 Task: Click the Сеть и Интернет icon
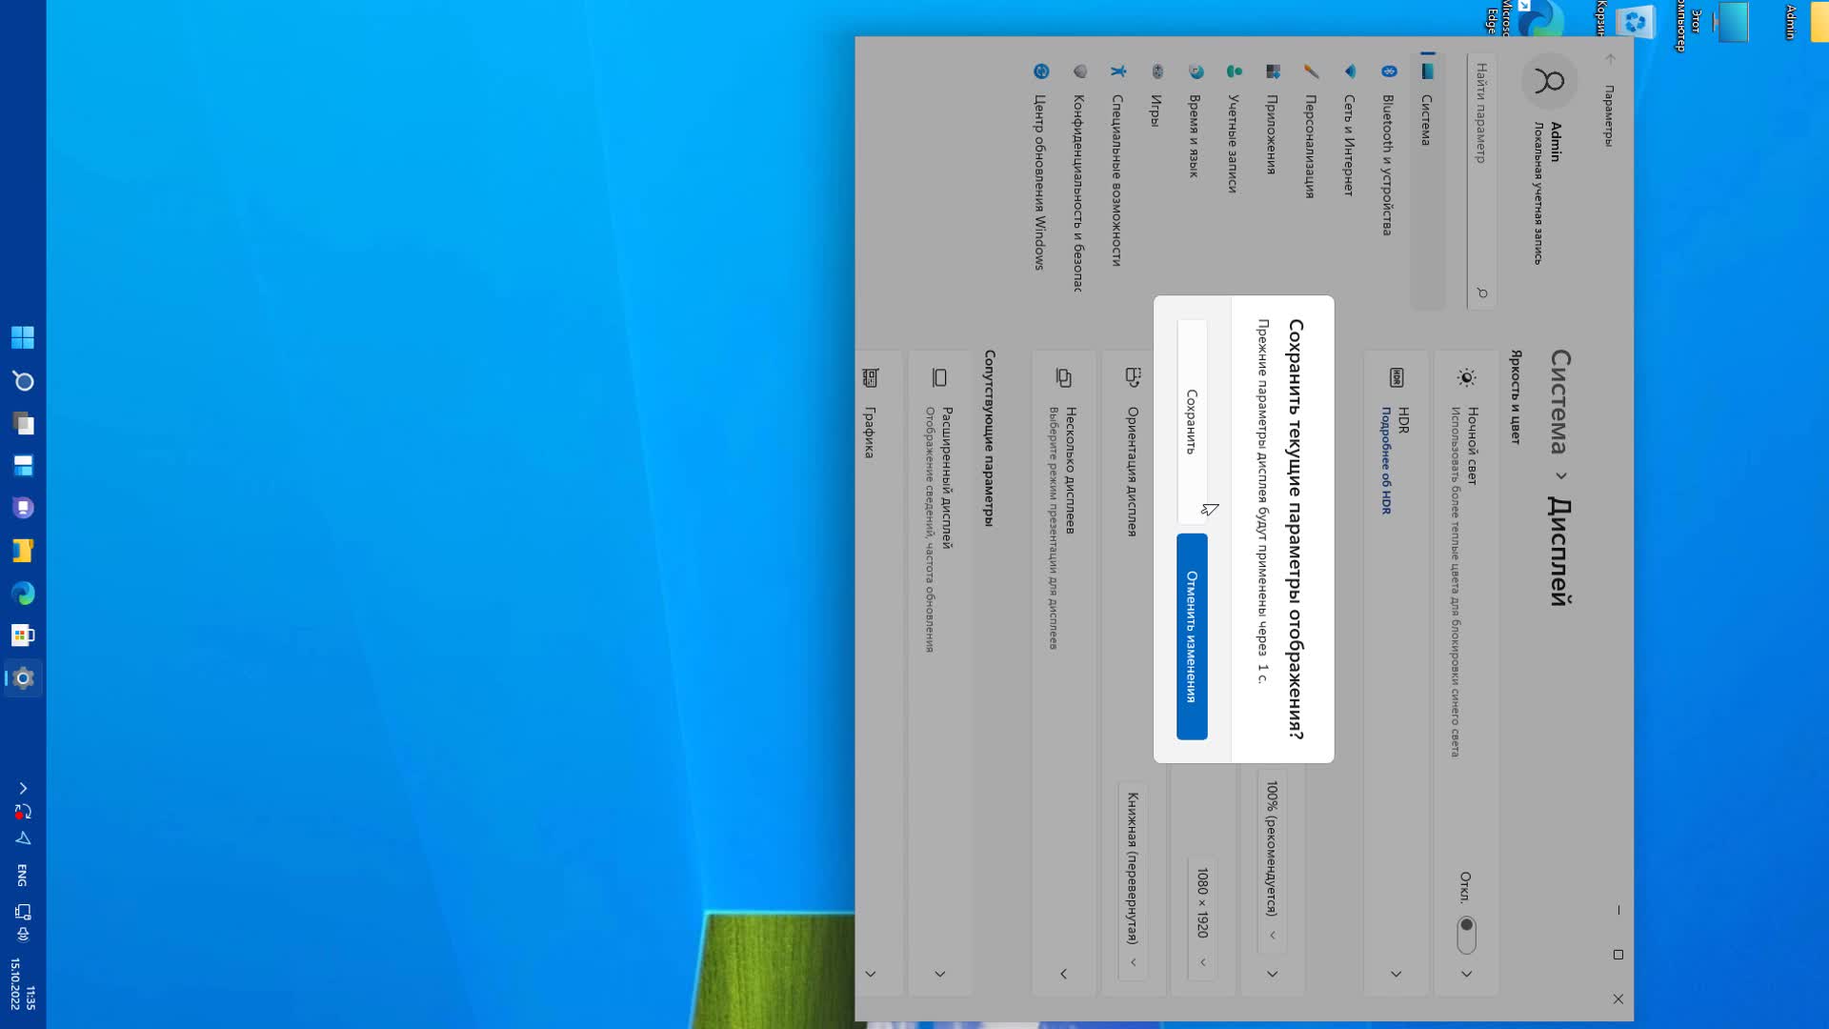pyautogui.click(x=1349, y=71)
